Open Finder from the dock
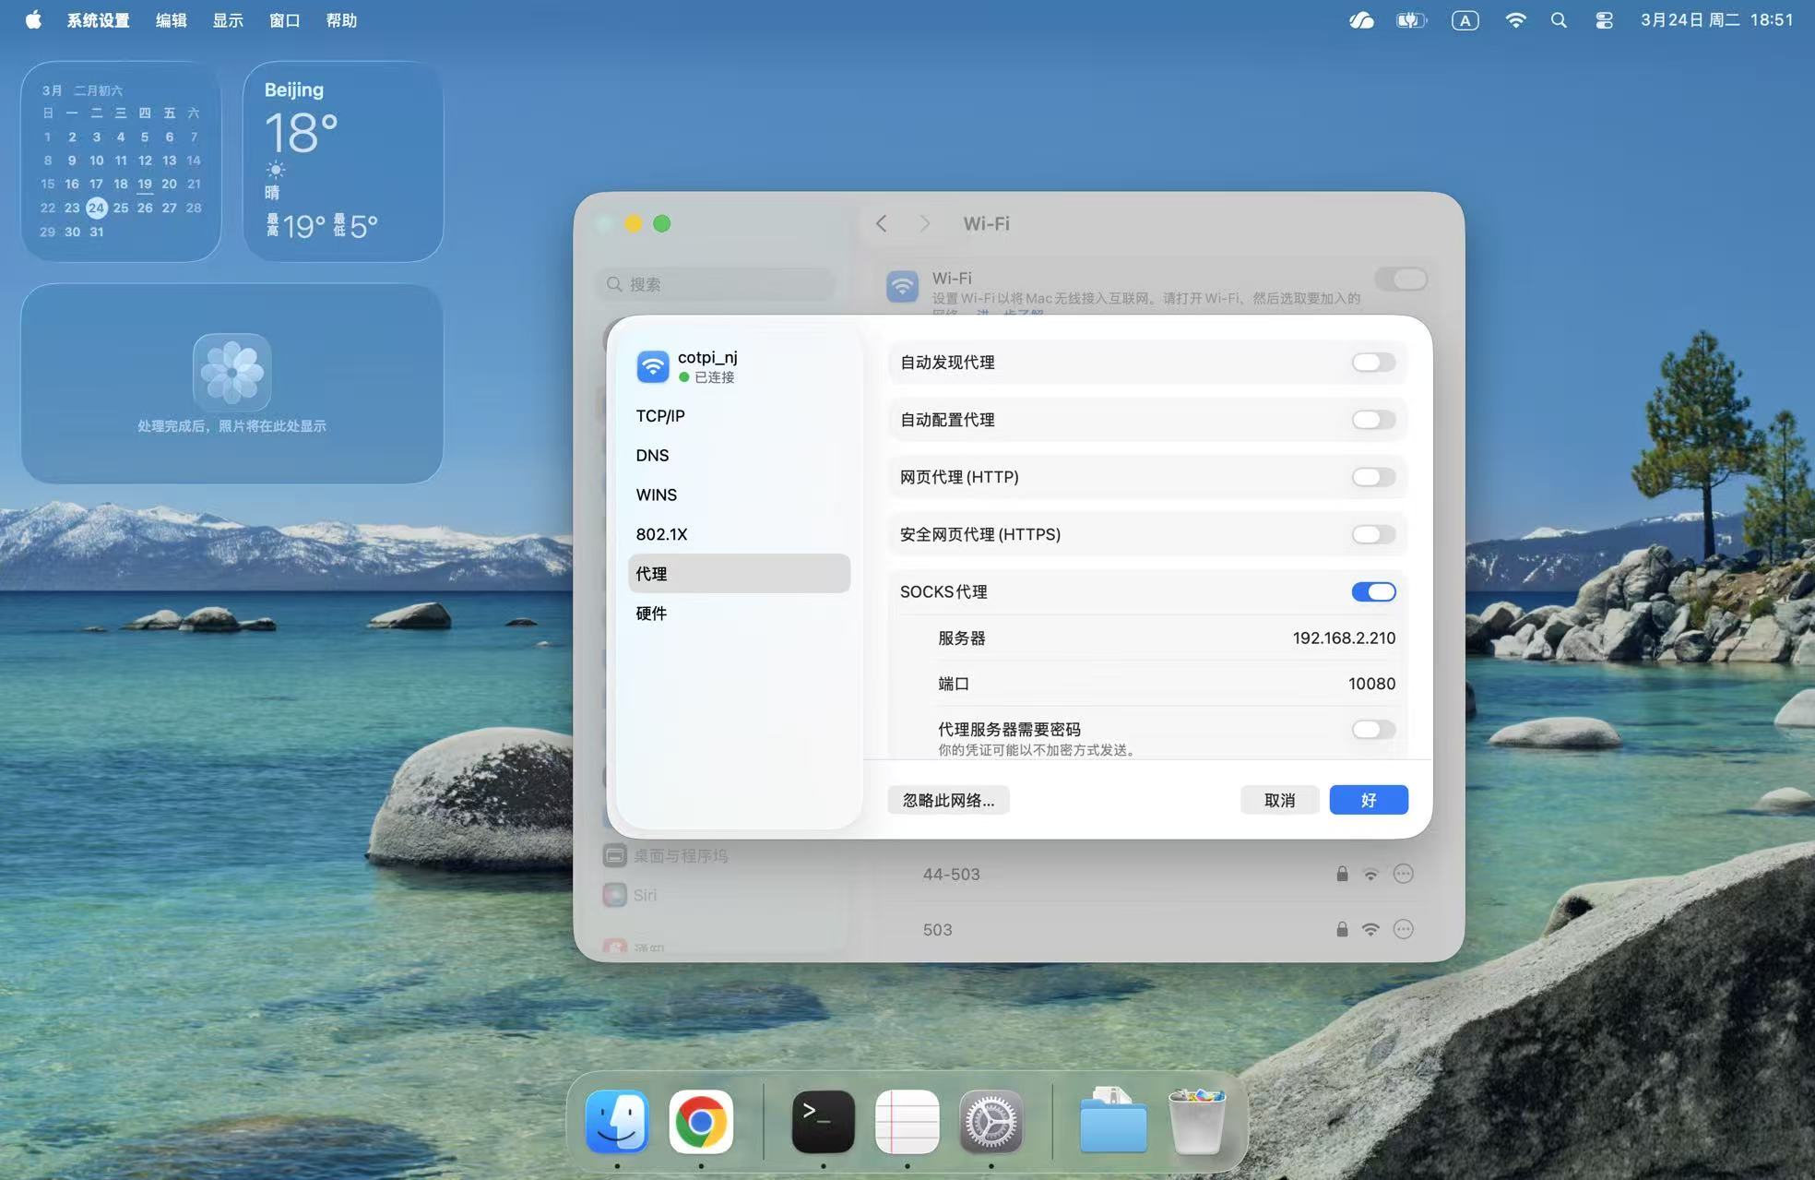Viewport: 1815px width, 1180px height. click(x=617, y=1122)
